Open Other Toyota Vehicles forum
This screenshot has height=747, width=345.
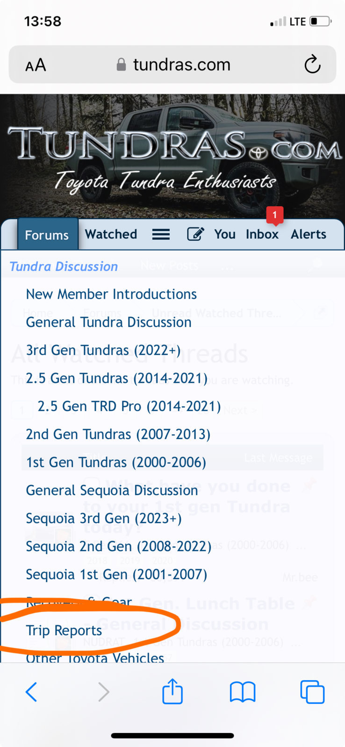95,657
